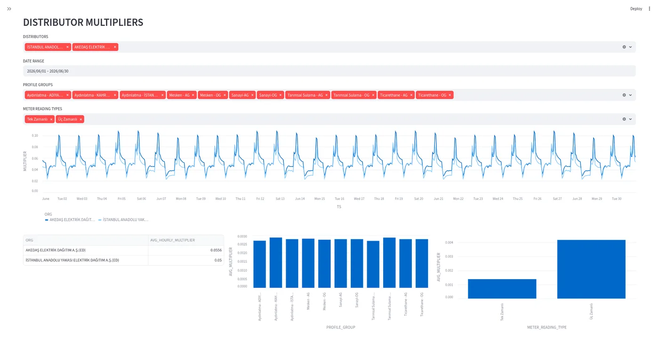
Task: Remove the Mesken - OG tag
Action: coord(225,95)
